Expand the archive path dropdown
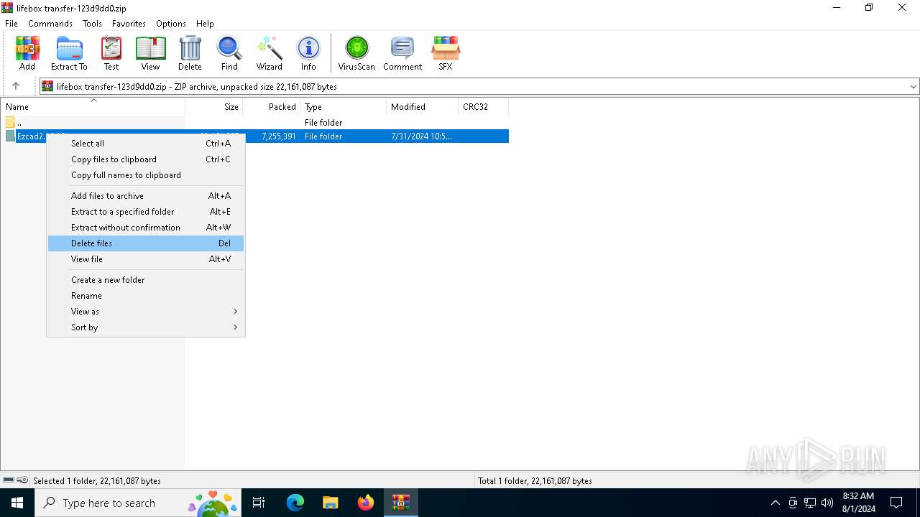Image resolution: width=920 pixels, height=517 pixels. coord(914,86)
